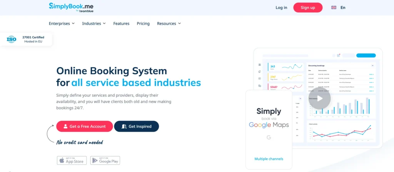This screenshot has height=172, width=394.
Task: Open the En language selector
Action: (343, 8)
